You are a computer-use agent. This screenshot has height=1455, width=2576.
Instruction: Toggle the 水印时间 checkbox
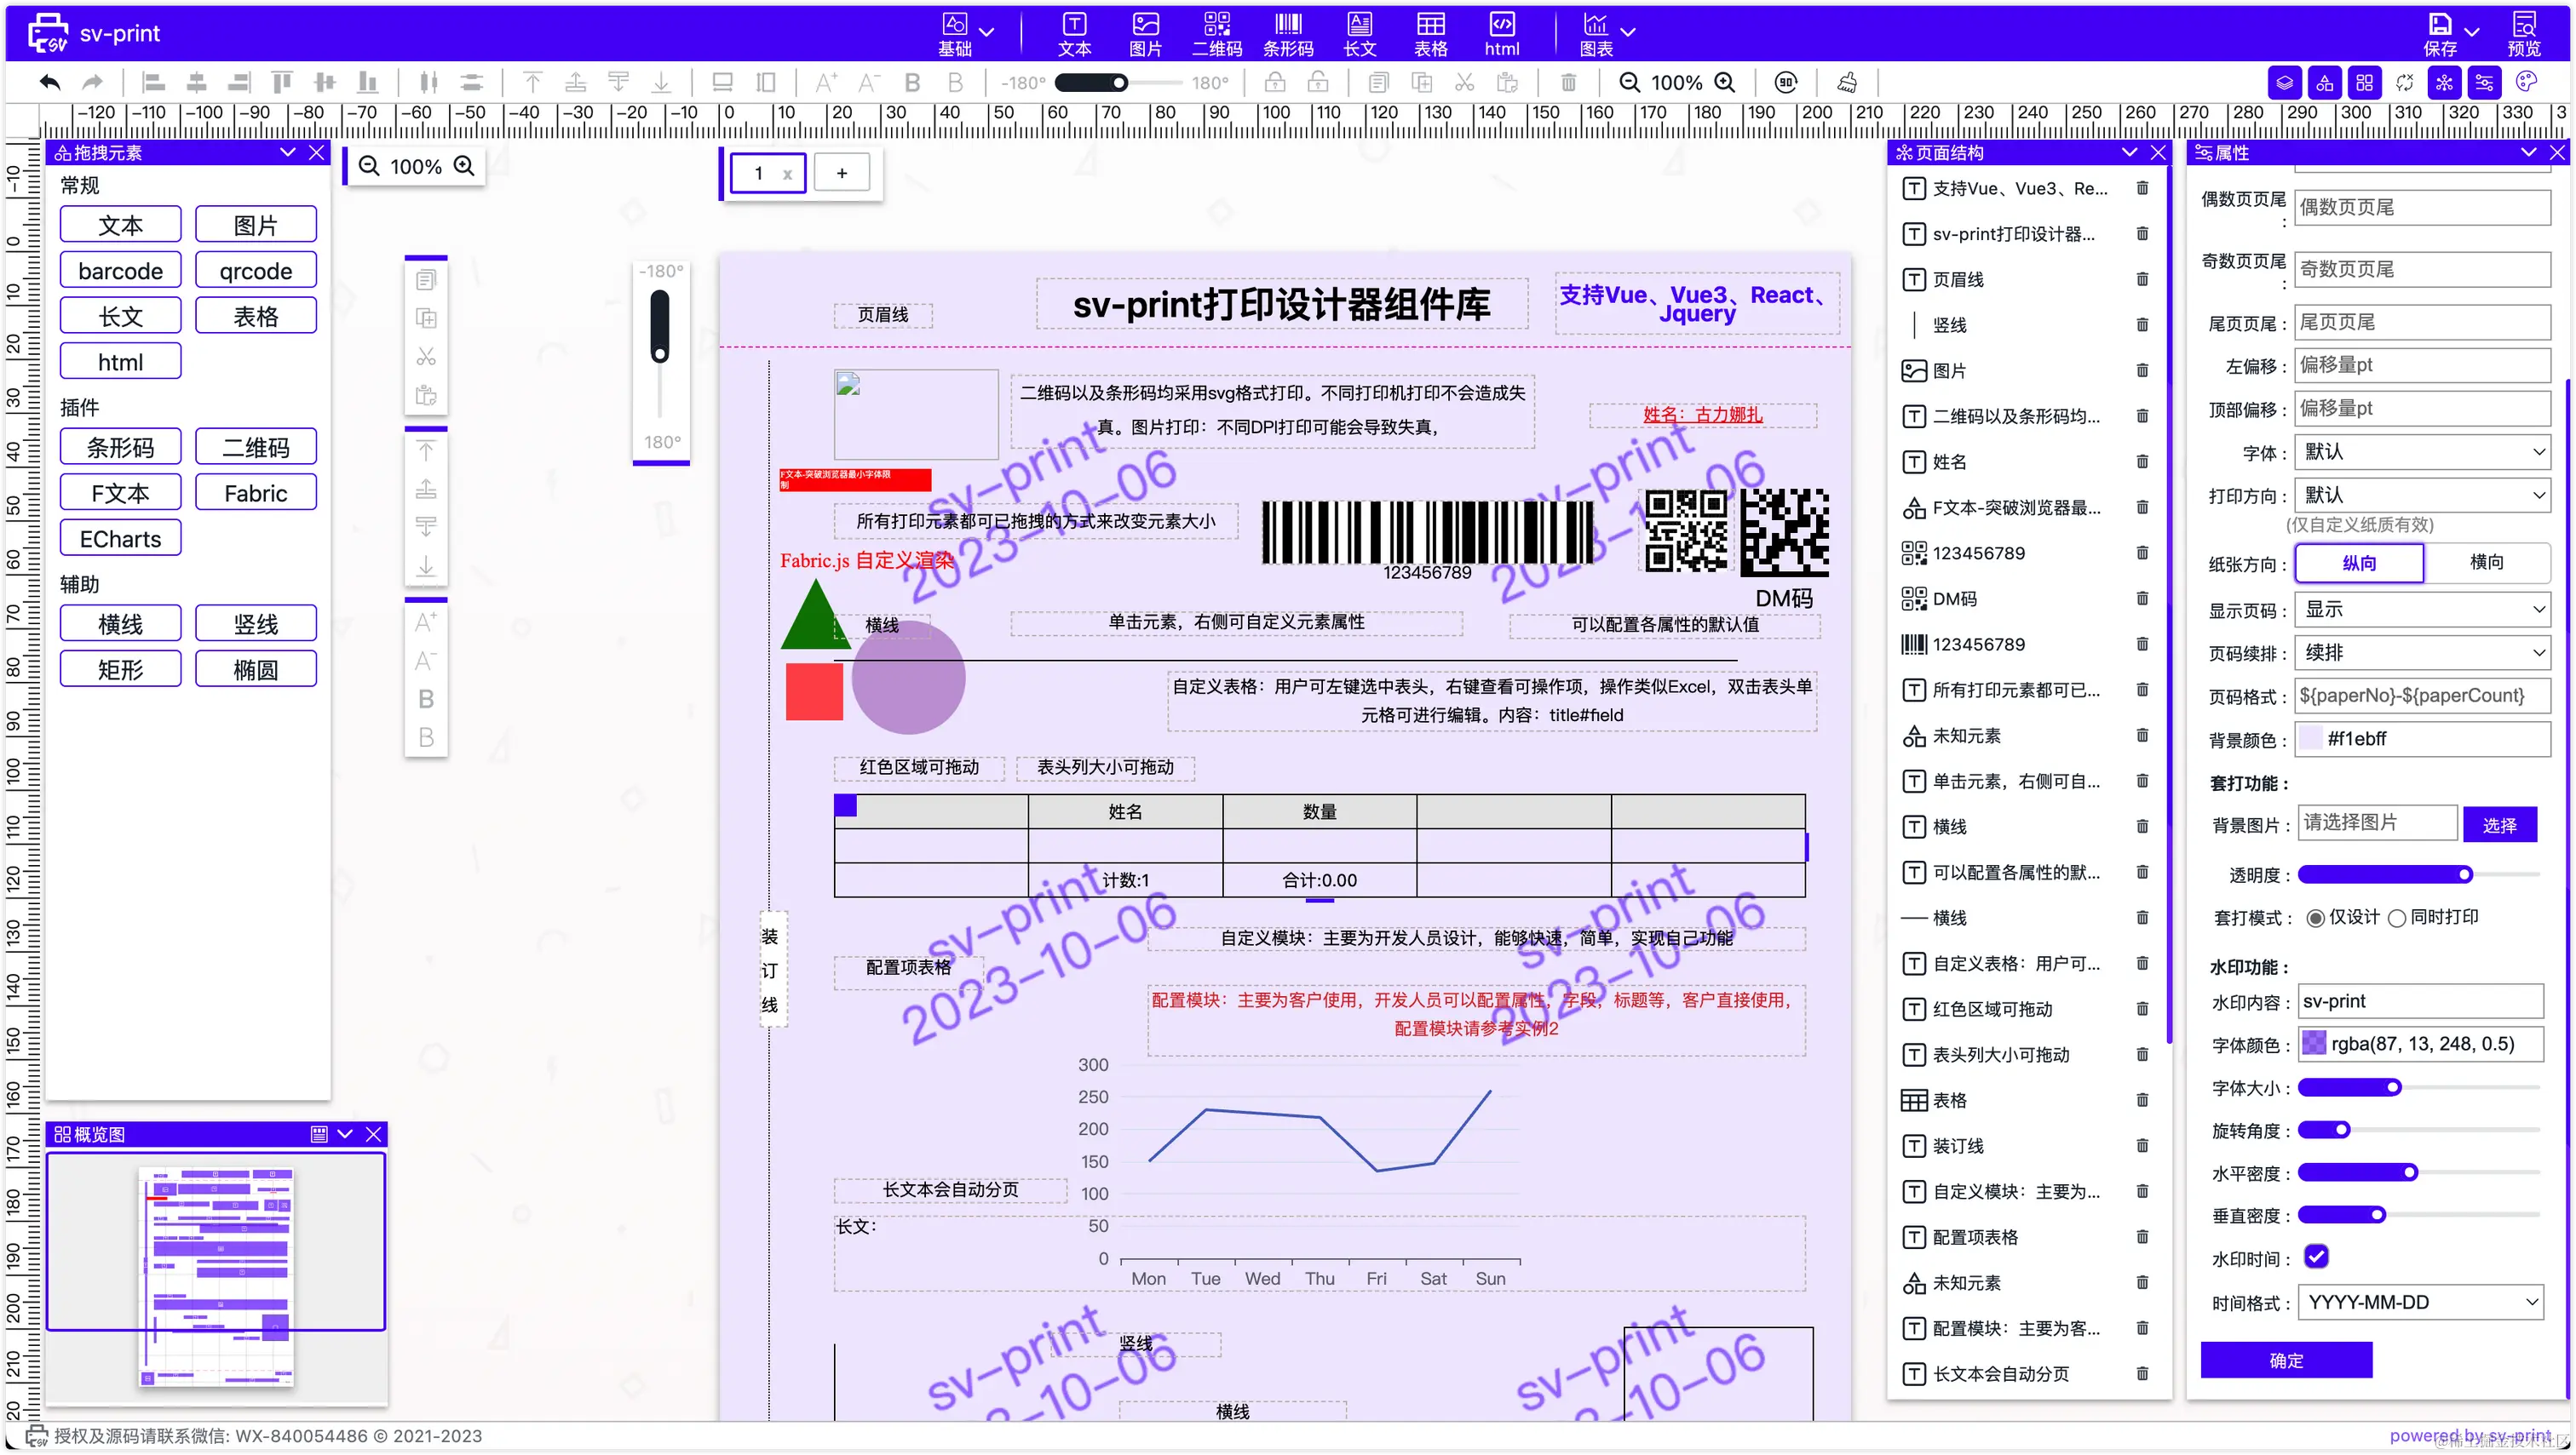[x=2316, y=1256]
